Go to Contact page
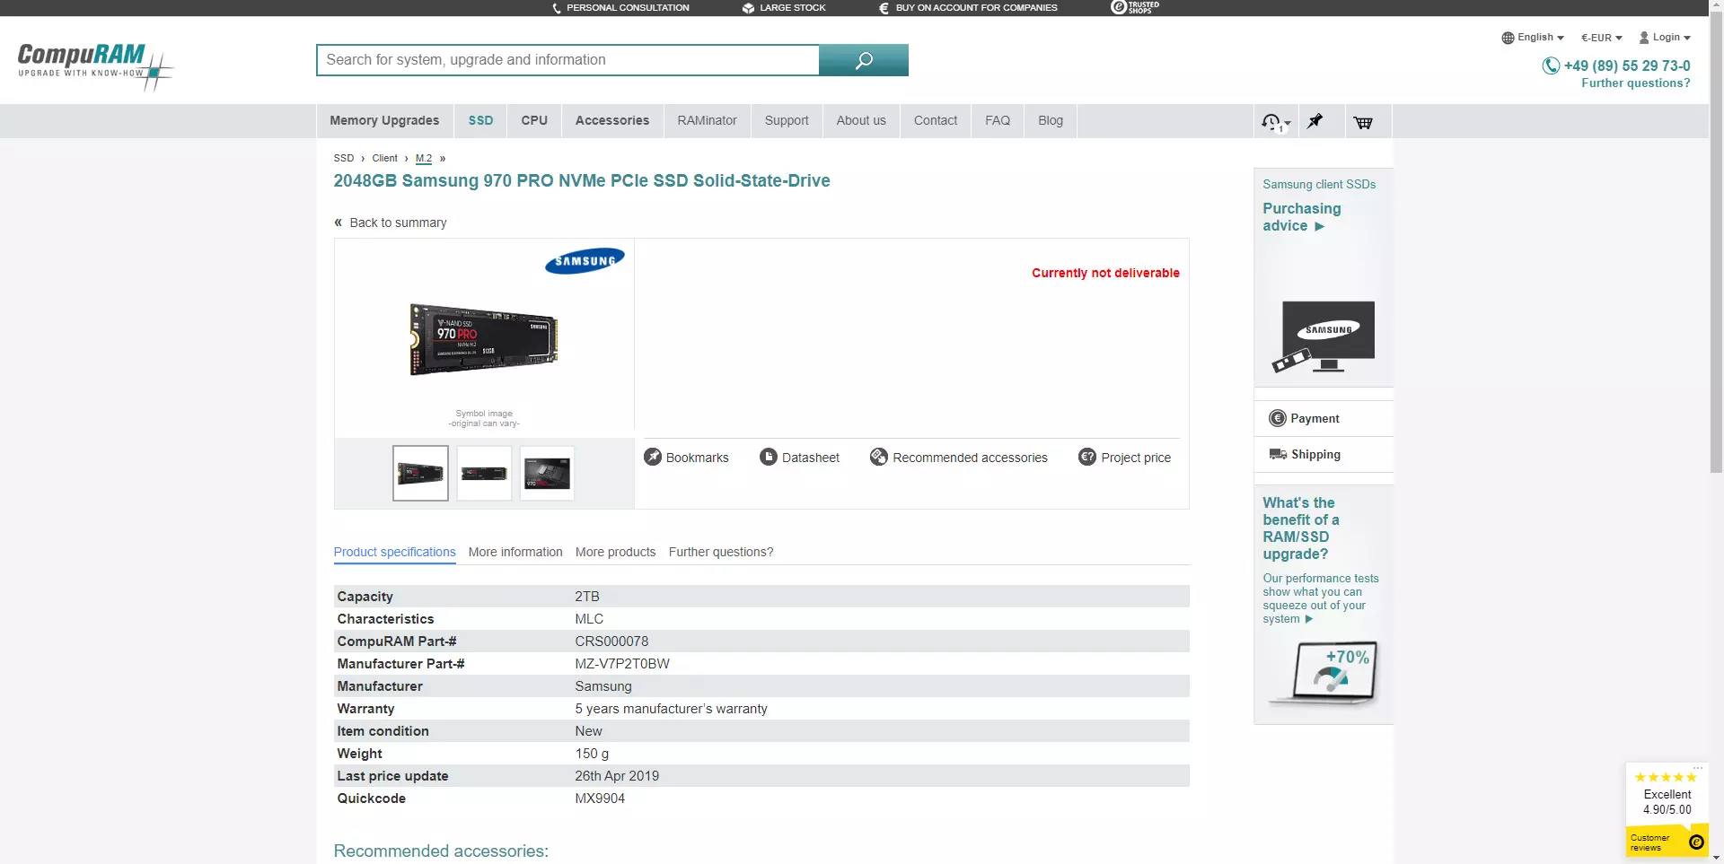This screenshot has height=864, width=1724. [936, 121]
